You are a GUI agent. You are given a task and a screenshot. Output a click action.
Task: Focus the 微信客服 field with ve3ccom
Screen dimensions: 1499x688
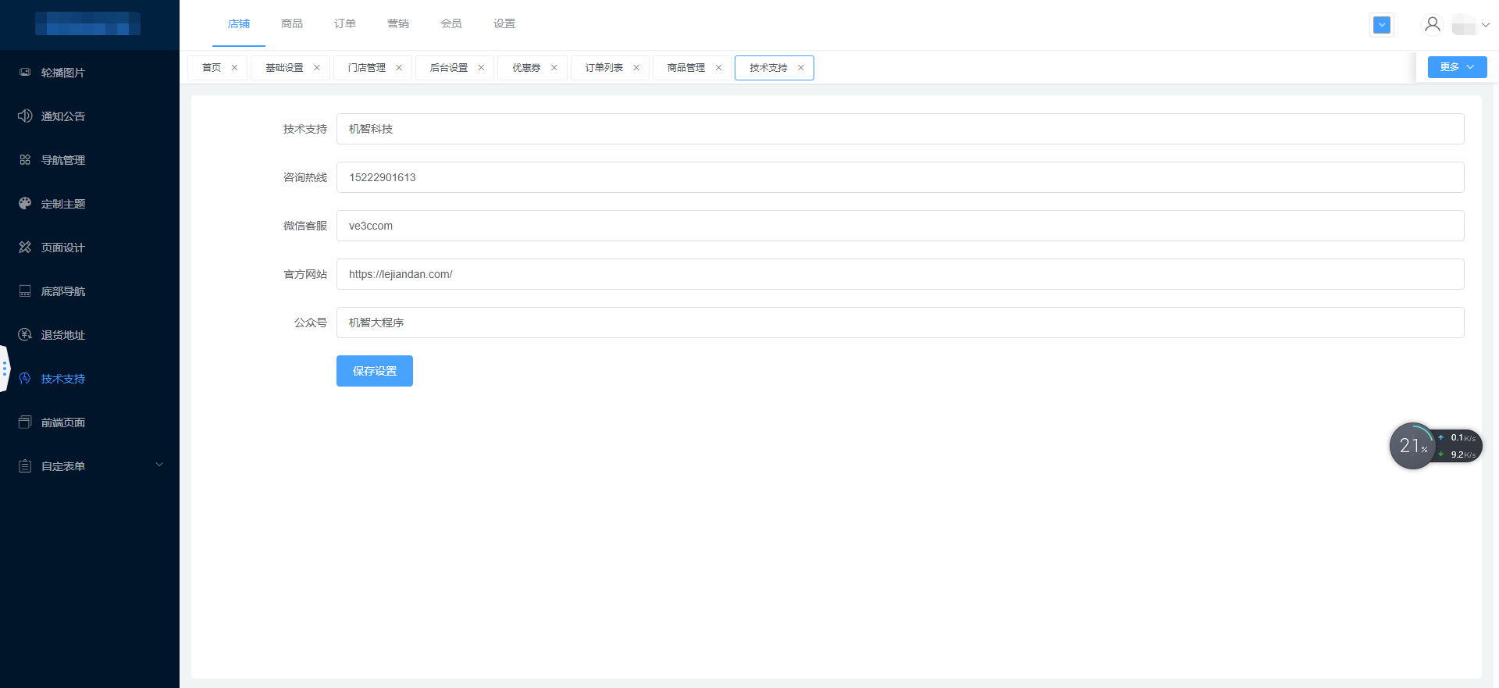point(900,226)
